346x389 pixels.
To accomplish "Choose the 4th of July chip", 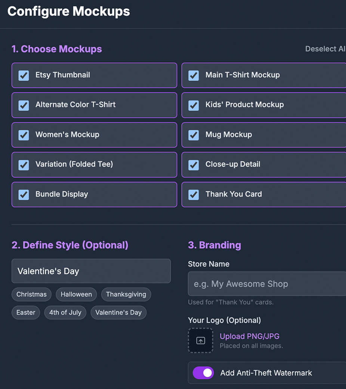I will coord(65,312).
